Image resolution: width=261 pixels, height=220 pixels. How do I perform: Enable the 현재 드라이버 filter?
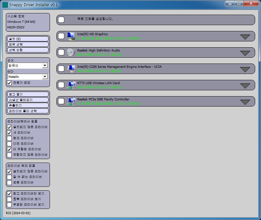[9, 138]
